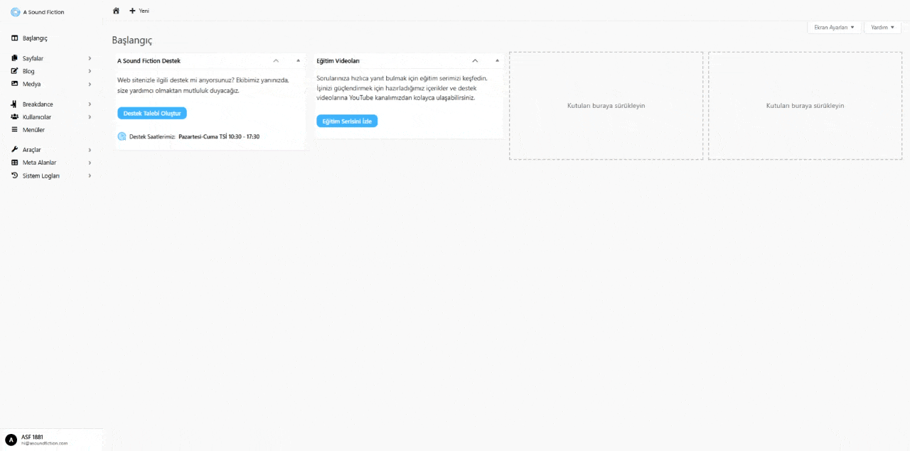Open the Yardım dropdown
Image resolution: width=910 pixels, height=451 pixels.
[x=882, y=27]
